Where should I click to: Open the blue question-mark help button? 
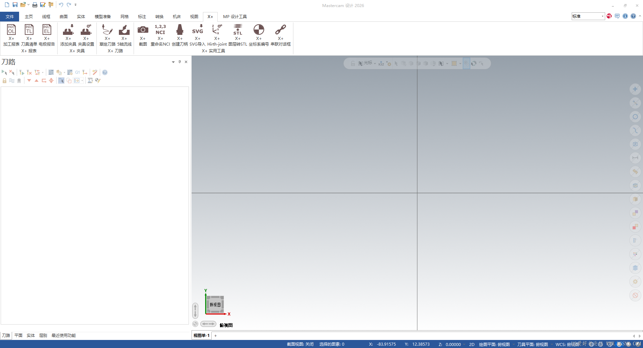633,16
